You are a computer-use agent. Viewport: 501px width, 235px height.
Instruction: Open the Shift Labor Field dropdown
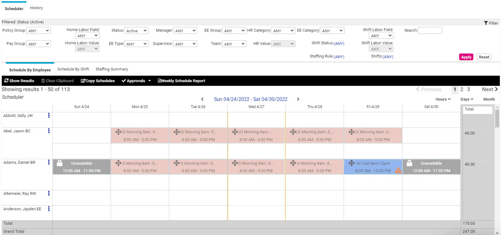[x=381, y=36]
